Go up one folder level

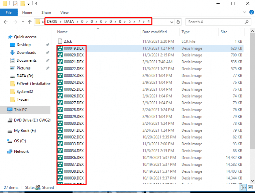(x=30, y=22)
